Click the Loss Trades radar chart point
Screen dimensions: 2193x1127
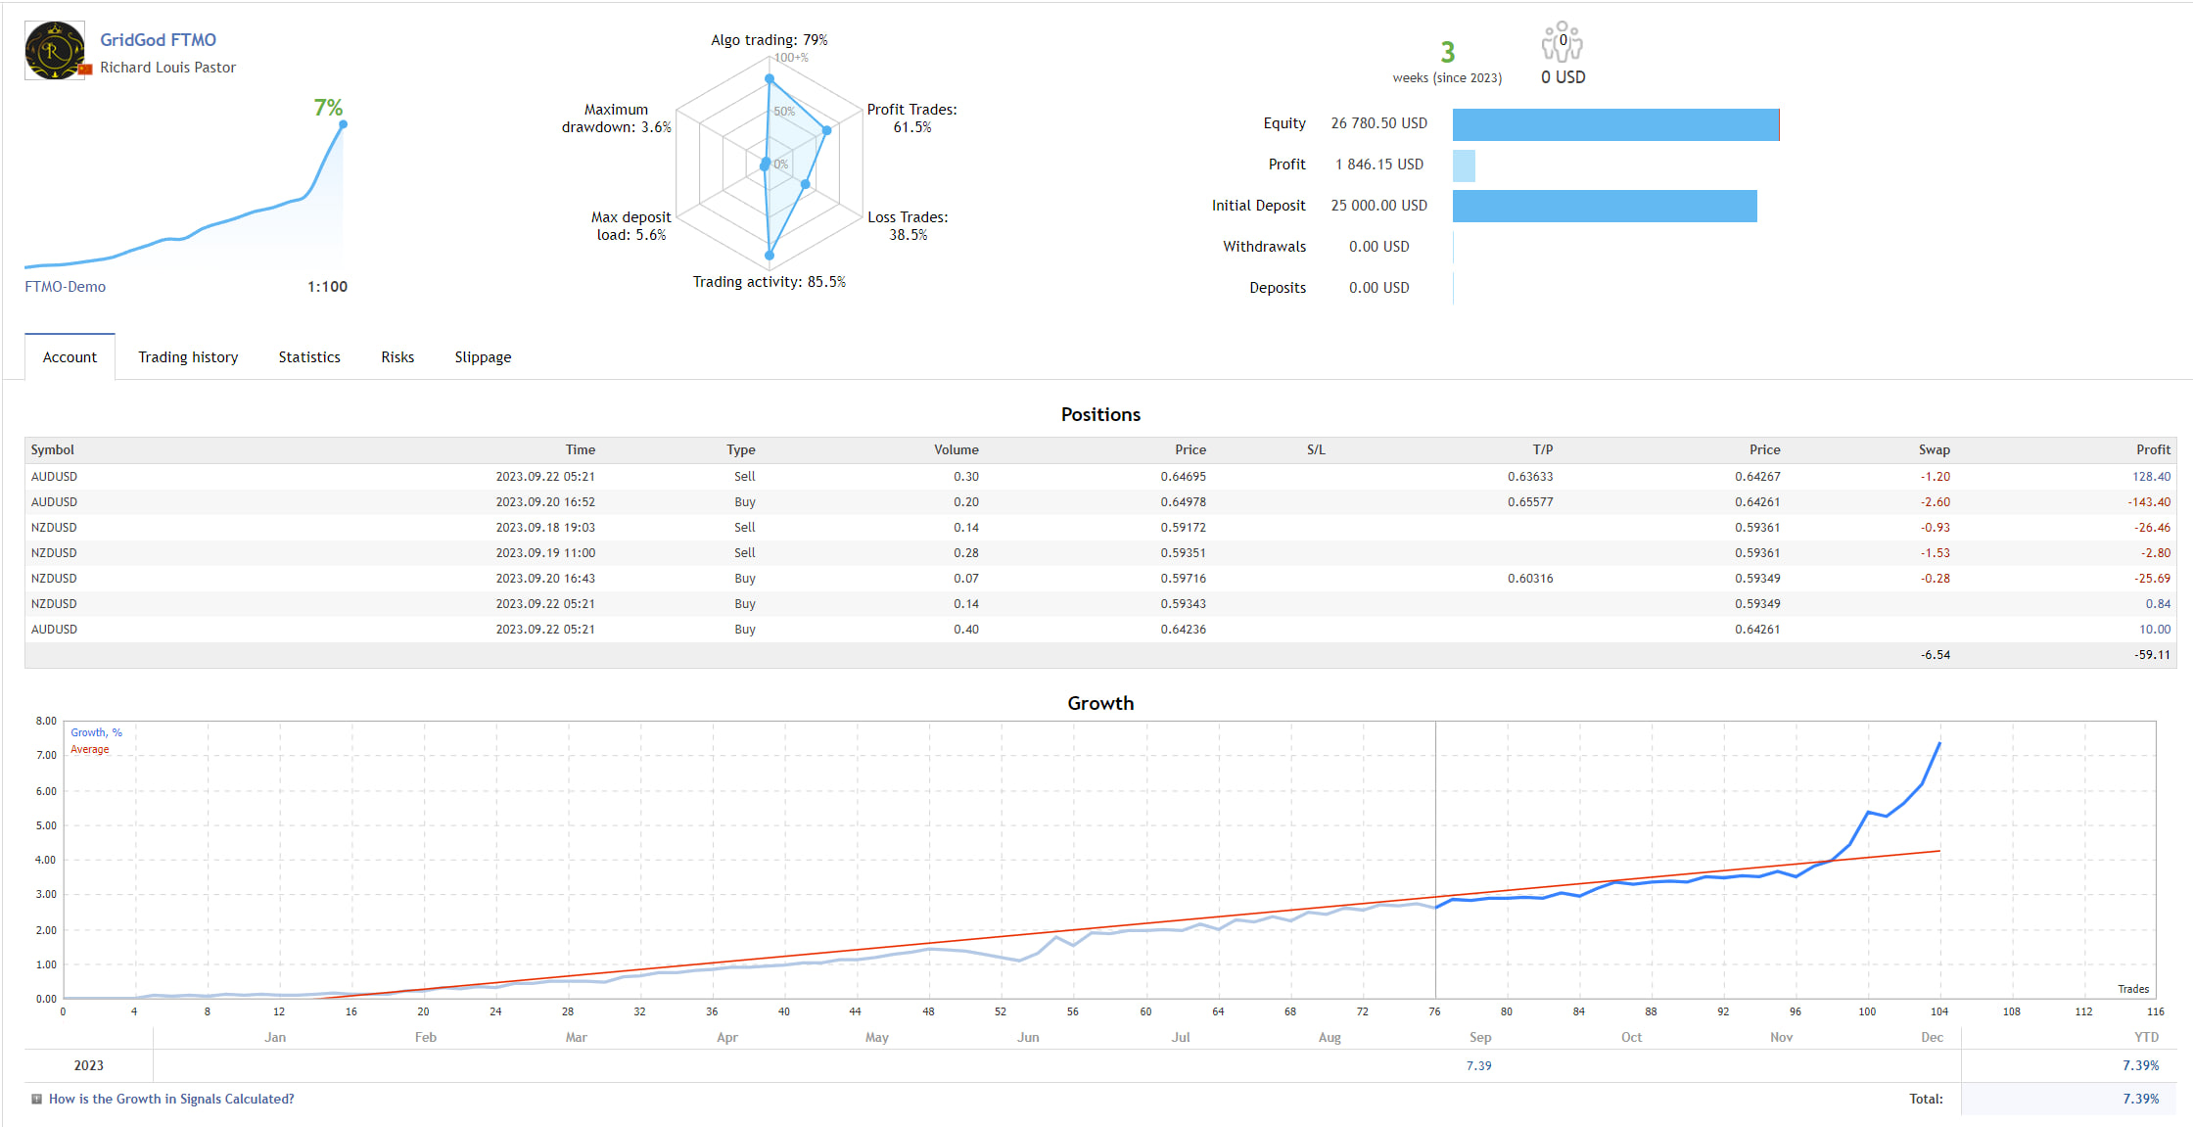[x=806, y=184]
